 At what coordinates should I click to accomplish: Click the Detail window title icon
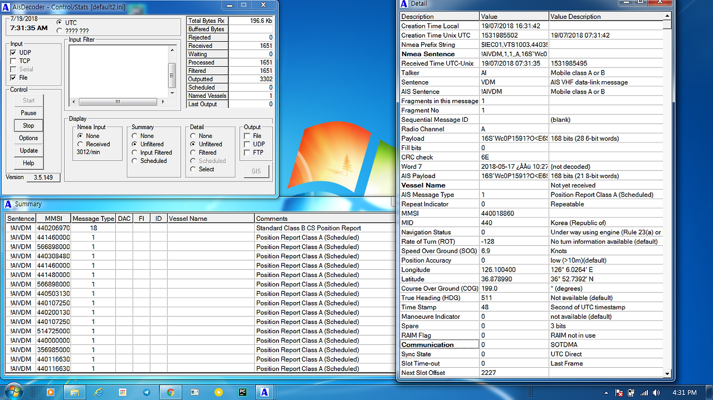pyautogui.click(x=404, y=3)
